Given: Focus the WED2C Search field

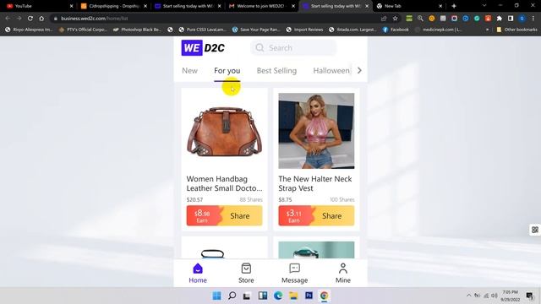Looking at the screenshot, I should click(293, 48).
